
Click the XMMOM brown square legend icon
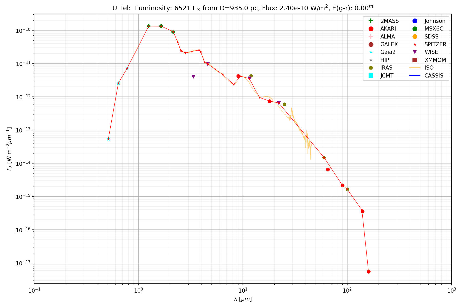[415, 60]
